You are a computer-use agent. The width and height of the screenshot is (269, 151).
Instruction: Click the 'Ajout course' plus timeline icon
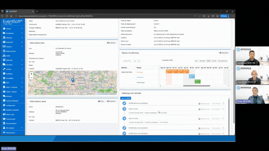click(124, 109)
